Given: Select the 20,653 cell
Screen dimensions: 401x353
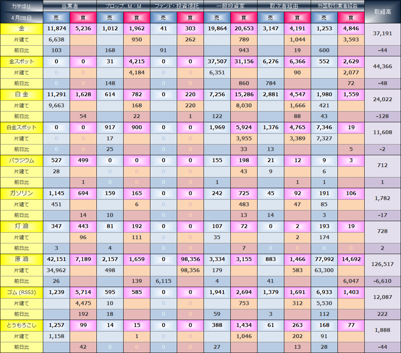Looking at the screenshot, I should click(244, 29).
